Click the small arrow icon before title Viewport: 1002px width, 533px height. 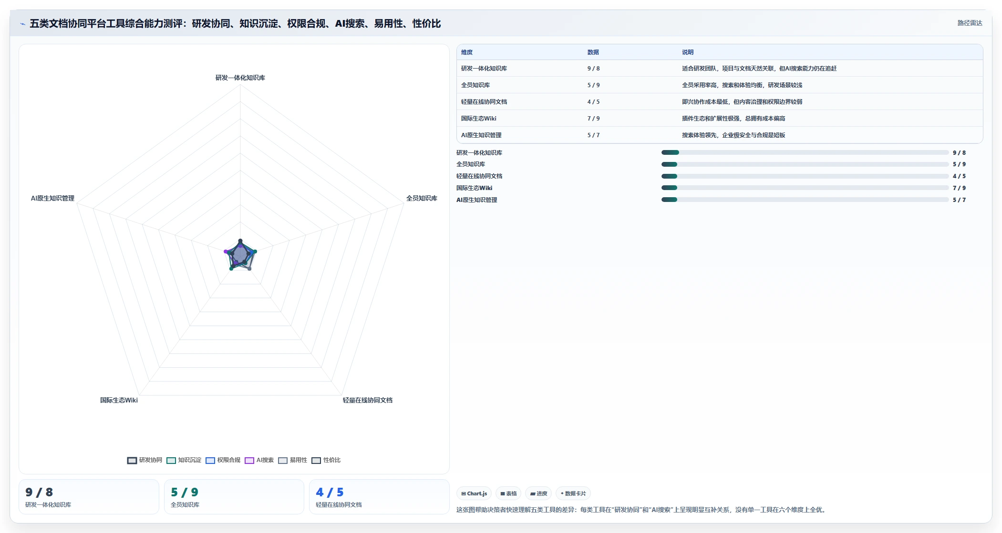[22, 24]
